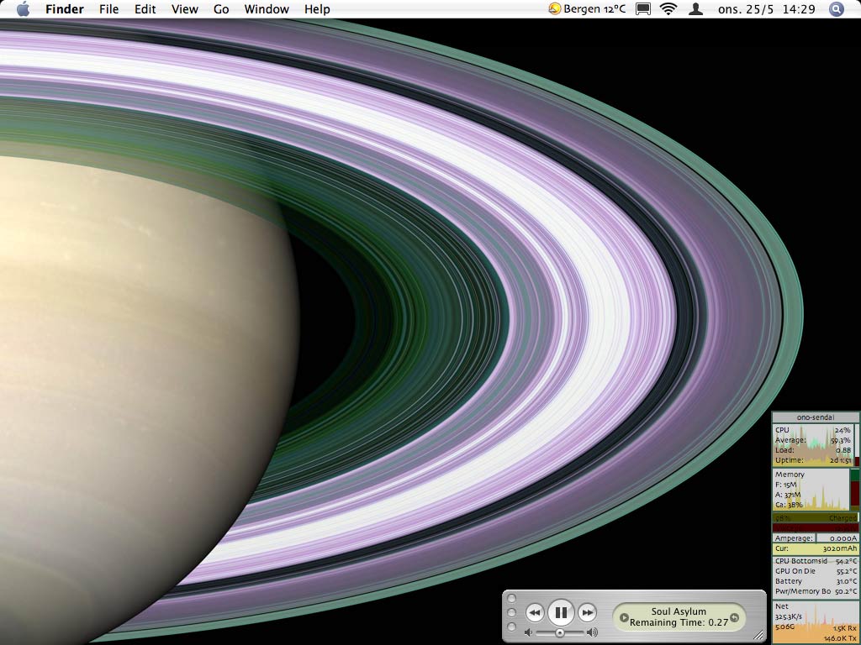Screen dimensions: 861x645
Task: Set volume to max via loud speaker icon
Action: click(592, 632)
